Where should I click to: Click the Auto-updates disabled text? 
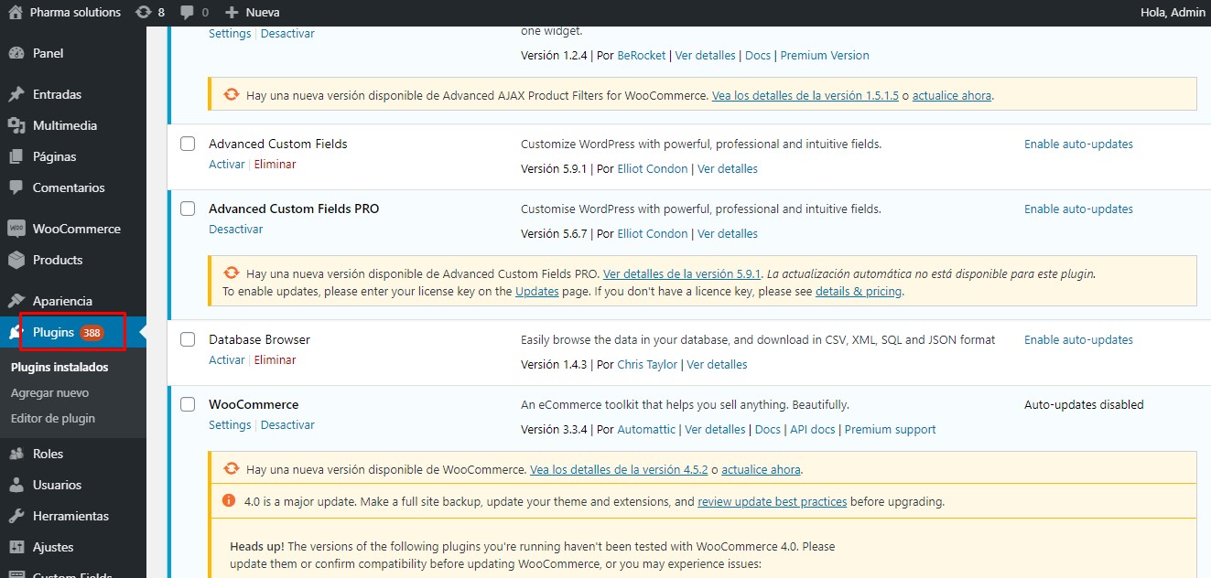click(x=1084, y=405)
